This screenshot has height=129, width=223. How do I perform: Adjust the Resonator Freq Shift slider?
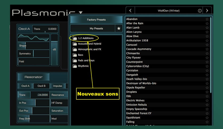pyautogui.click(x=33, y=119)
